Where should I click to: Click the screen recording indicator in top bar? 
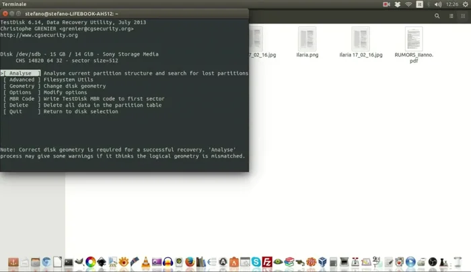386,4
